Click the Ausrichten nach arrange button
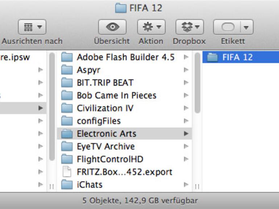 pos(32,27)
